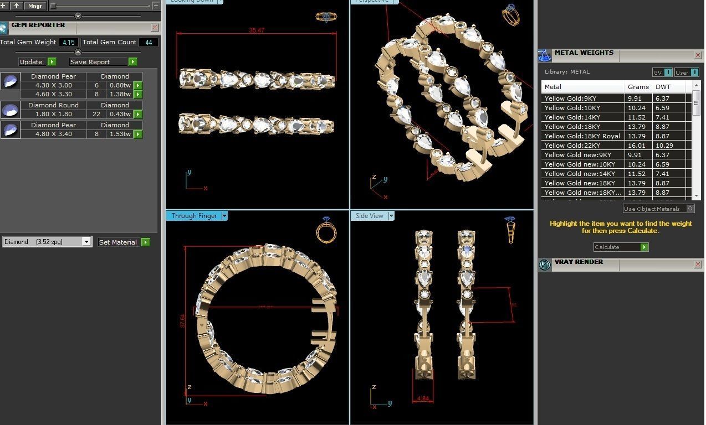
Task: Select the Yellow Gold new:9KY row
Action: click(617, 155)
